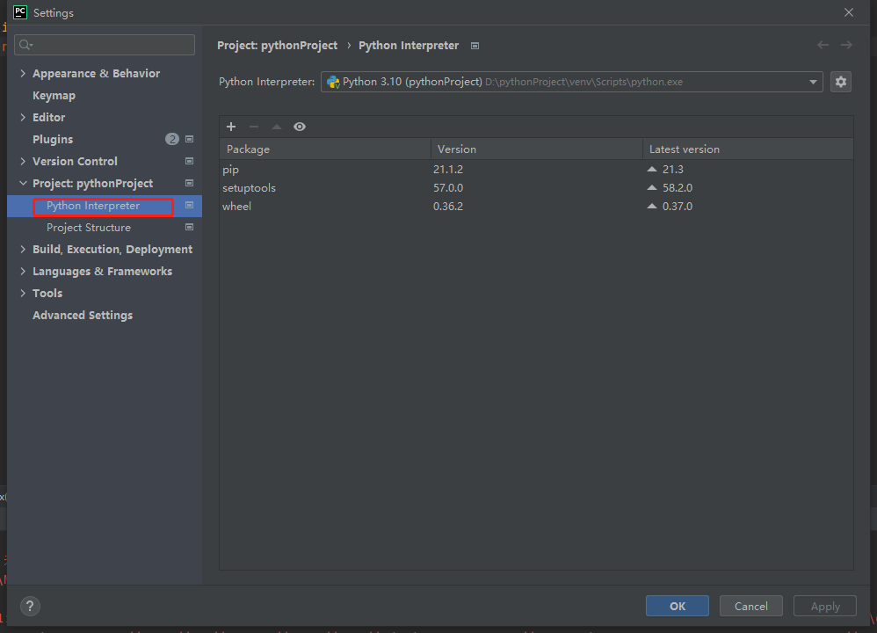The width and height of the screenshot is (877, 633).
Task: Confirm changes with the OK button
Action: click(x=677, y=606)
